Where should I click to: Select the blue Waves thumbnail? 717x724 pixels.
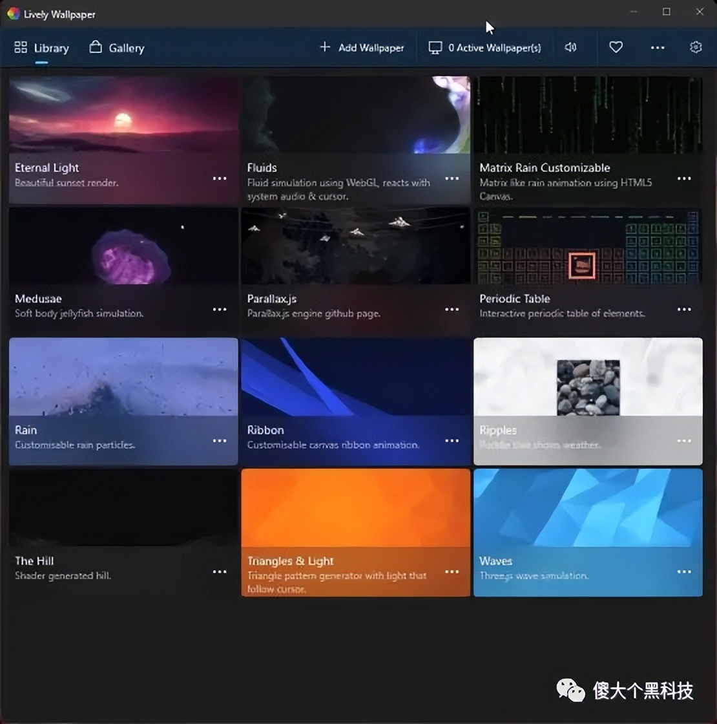[x=588, y=508]
